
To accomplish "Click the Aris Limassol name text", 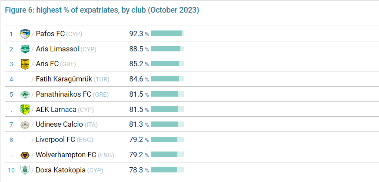I will 57,49.
